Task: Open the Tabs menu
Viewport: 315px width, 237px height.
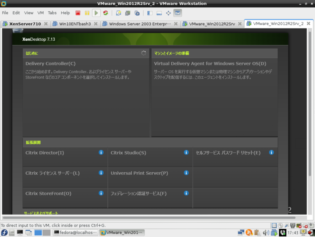Action: pos(52,13)
